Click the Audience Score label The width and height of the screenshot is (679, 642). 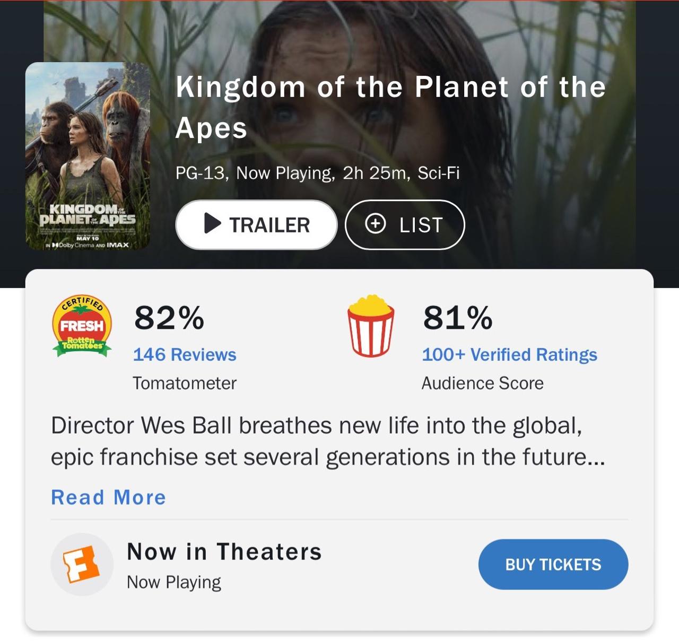point(482,383)
